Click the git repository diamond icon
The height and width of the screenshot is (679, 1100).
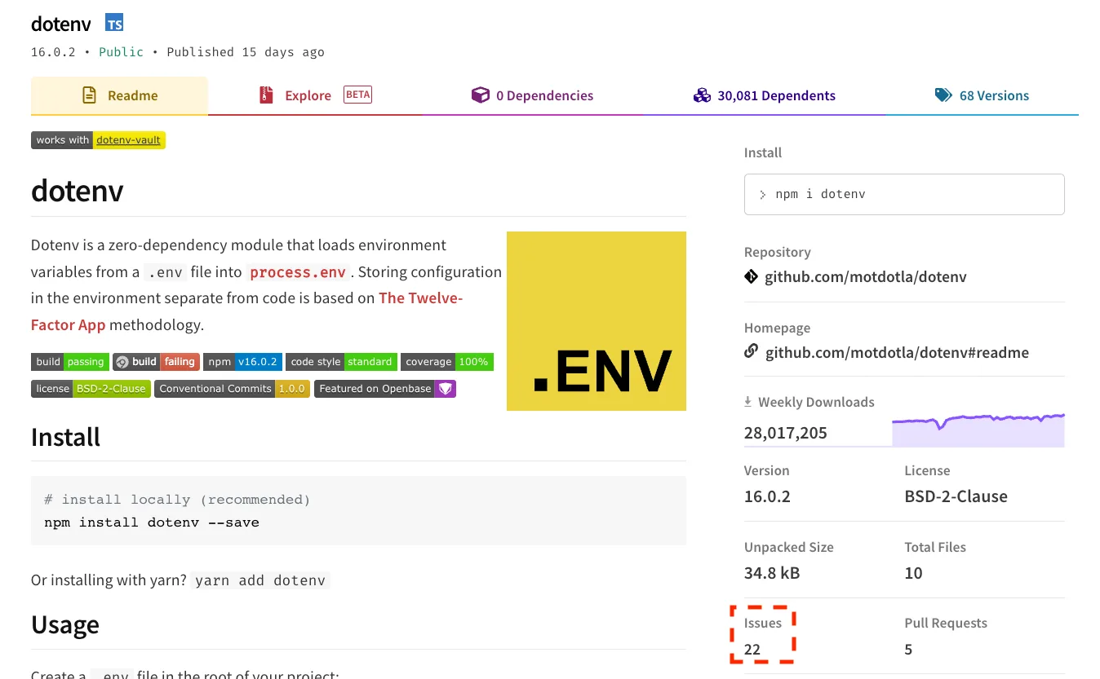point(751,277)
